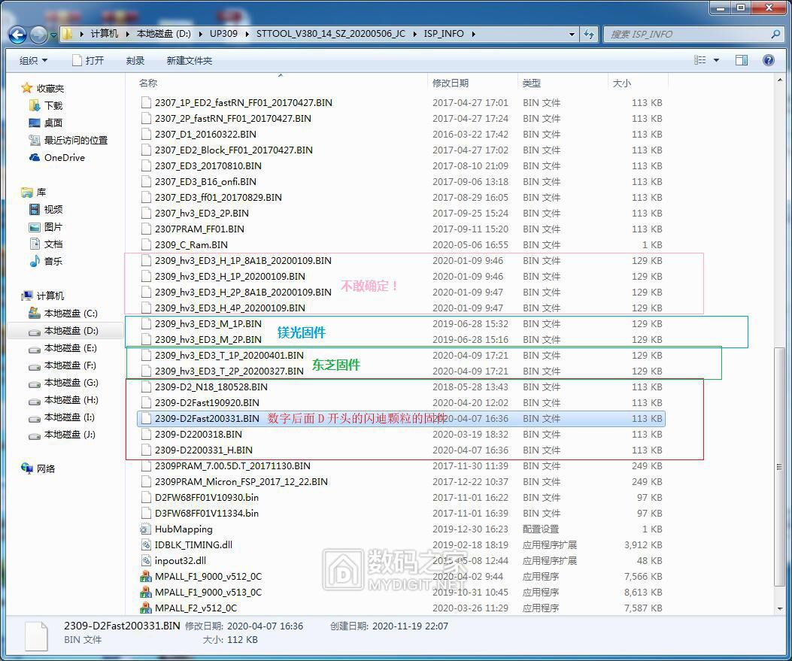This screenshot has height=661, width=792.
Task: Click the 音乐 library note icon
Action: click(x=35, y=261)
